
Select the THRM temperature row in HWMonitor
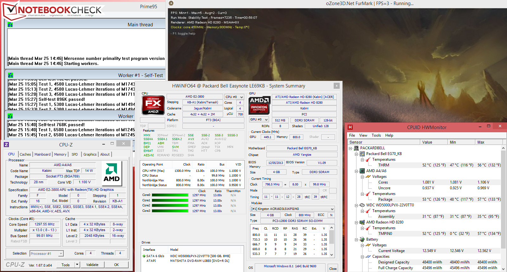(x=424, y=165)
